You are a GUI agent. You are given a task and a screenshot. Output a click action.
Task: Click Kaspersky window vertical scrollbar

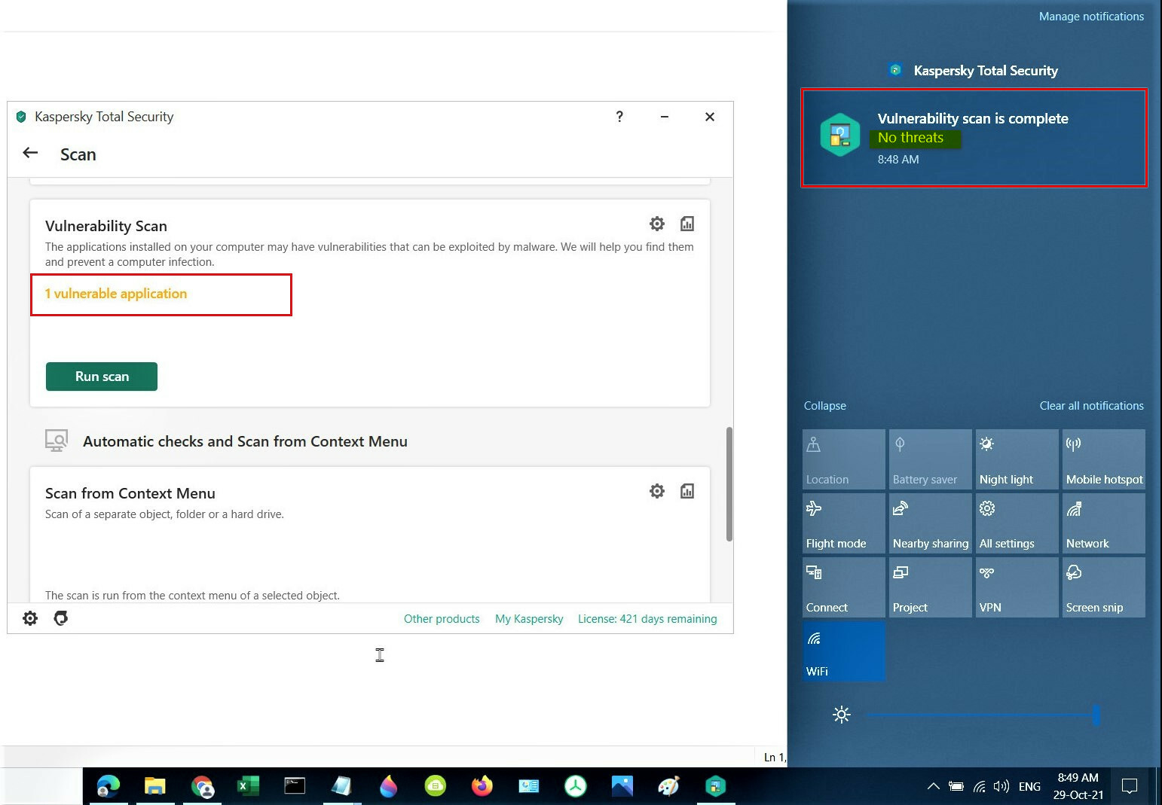click(729, 483)
